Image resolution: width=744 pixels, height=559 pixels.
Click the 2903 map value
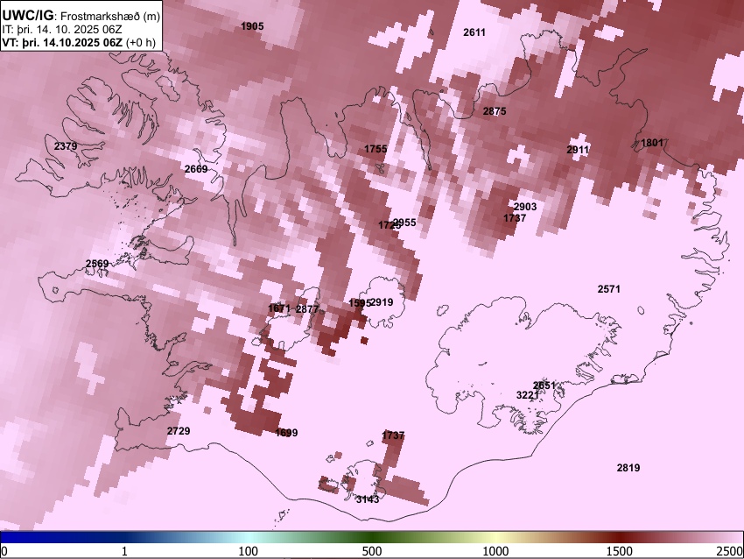pyautogui.click(x=525, y=207)
